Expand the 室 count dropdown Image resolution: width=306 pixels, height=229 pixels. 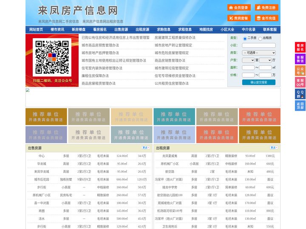248,60
